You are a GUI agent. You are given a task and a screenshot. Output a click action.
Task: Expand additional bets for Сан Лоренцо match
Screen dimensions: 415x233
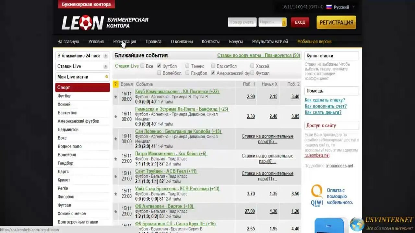[267, 139]
